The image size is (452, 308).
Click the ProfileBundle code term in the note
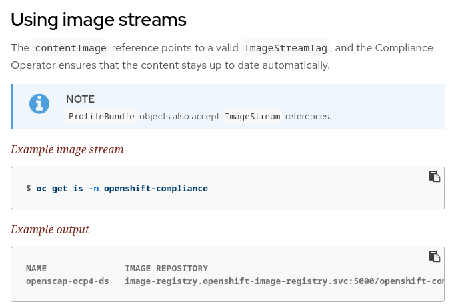pyautogui.click(x=102, y=116)
